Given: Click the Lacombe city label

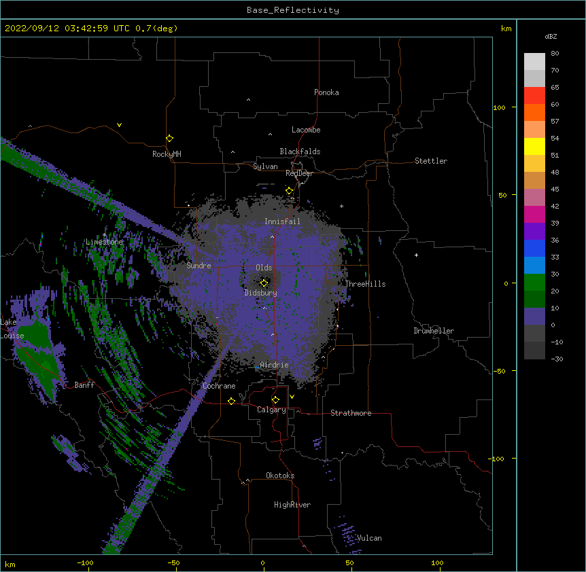Looking at the screenshot, I should pyautogui.click(x=306, y=130).
